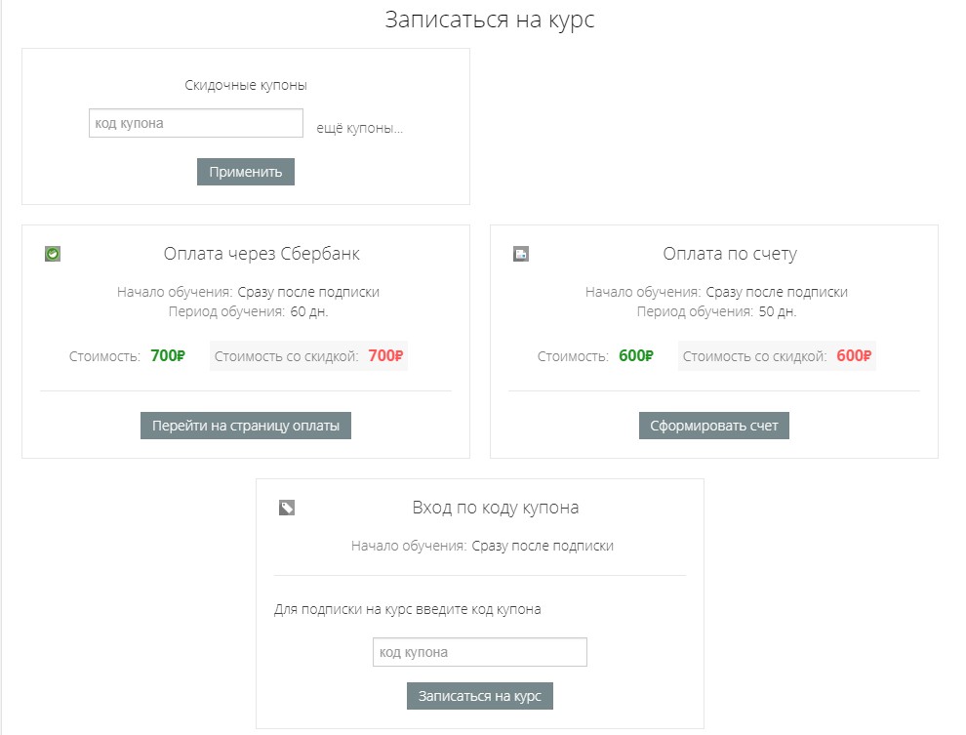
Task: Click the coupon tag icon
Action: [x=287, y=508]
